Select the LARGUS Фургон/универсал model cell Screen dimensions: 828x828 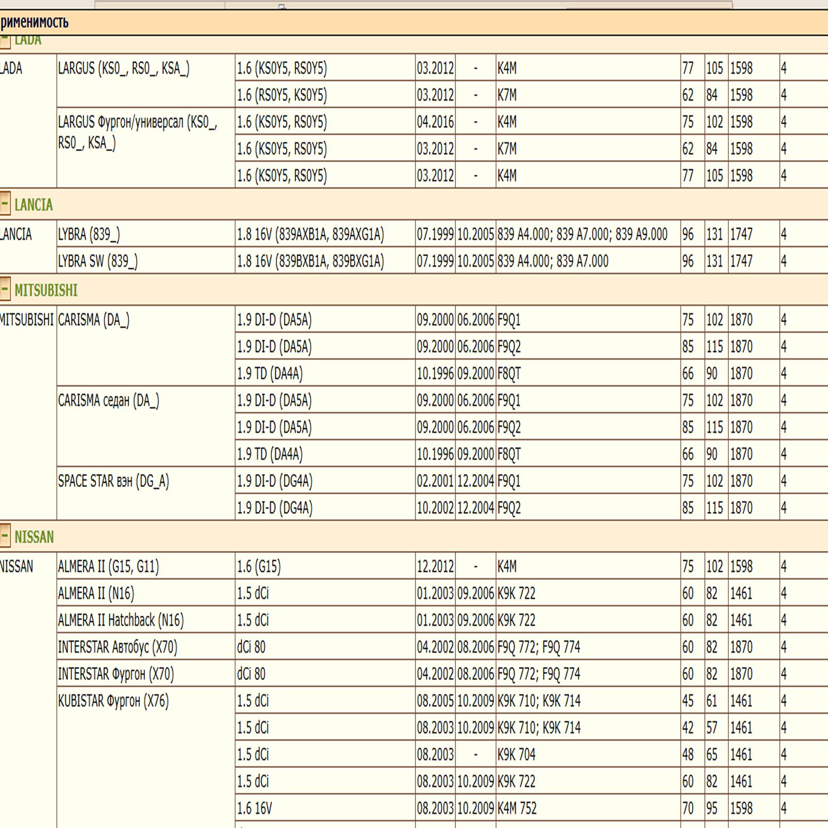tap(138, 132)
